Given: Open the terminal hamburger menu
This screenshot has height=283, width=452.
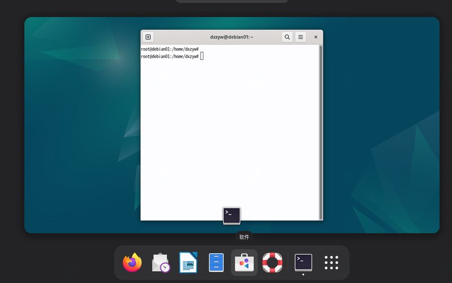Looking at the screenshot, I should (301, 37).
